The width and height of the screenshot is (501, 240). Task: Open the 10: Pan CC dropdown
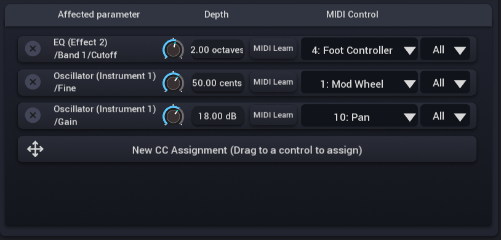pyautogui.click(x=359, y=115)
